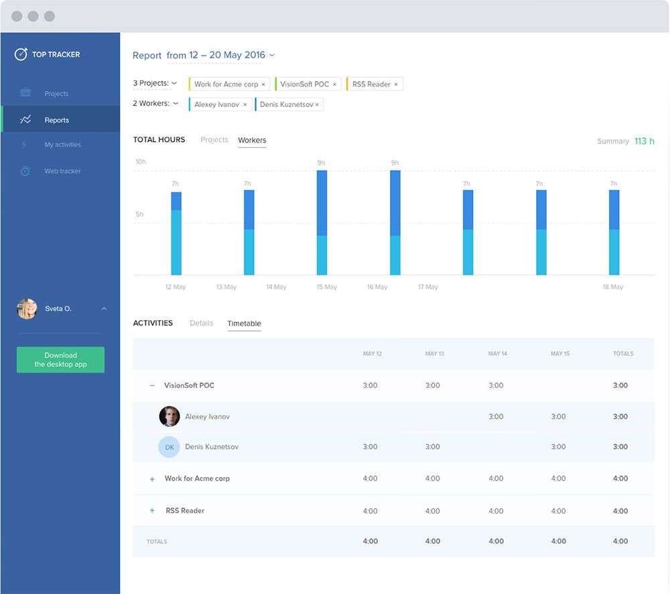Remove the Work for Acme corp tag

[263, 84]
